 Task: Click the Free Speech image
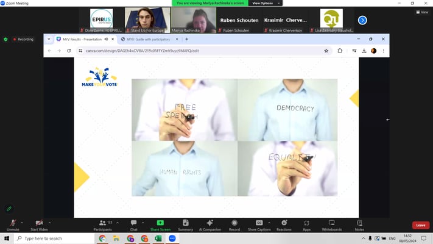[185, 110]
